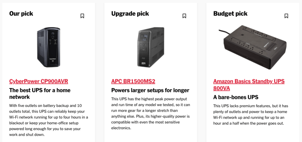This screenshot has width=302, height=142.
Task: Follow the APC BR1500MS2 product link
Action: [133, 81]
